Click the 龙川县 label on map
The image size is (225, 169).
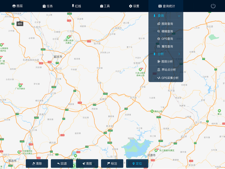pos(199,122)
